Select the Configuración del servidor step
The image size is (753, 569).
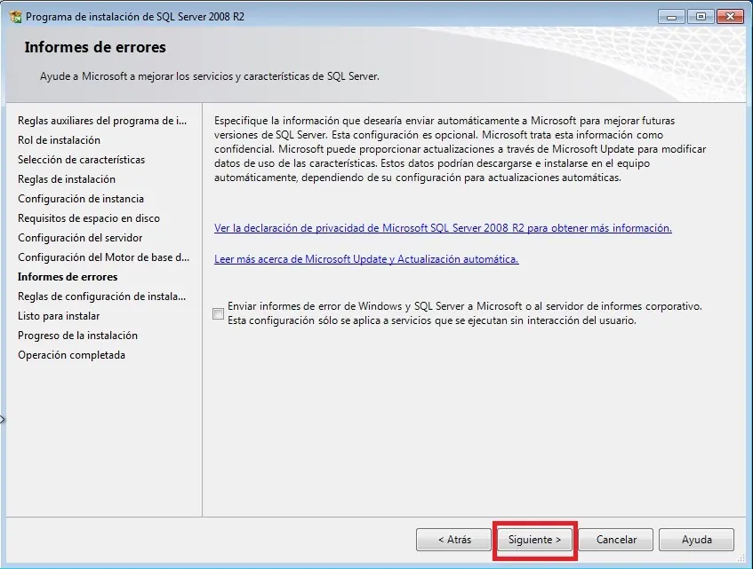[x=80, y=238]
